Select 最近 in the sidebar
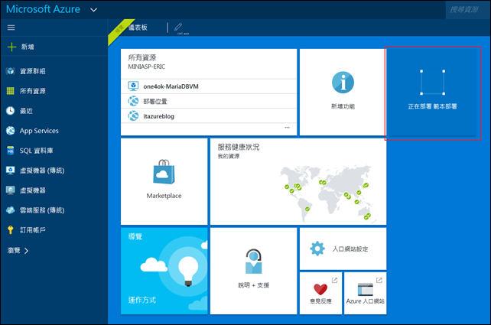Screen dimensions: 491x325 click(26, 111)
